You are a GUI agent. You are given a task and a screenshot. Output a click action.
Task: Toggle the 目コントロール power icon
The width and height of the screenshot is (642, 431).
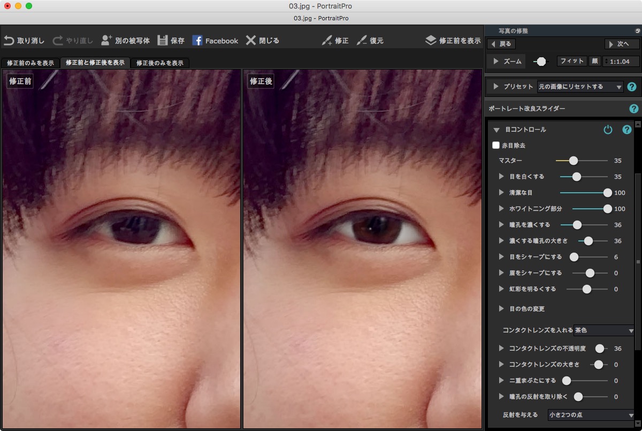coord(608,130)
